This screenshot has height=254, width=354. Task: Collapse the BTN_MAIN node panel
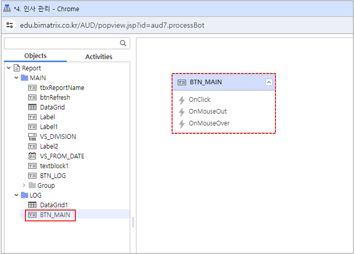(x=269, y=82)
